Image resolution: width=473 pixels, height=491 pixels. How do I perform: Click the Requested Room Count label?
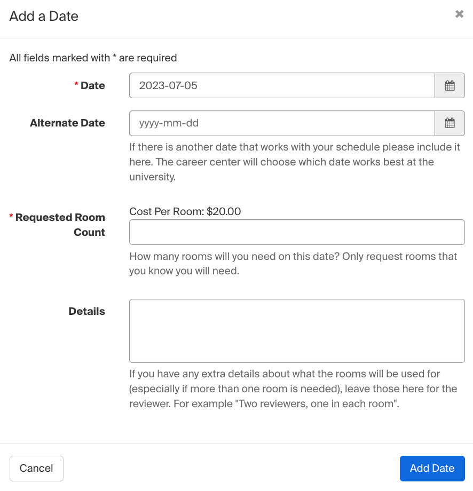click(60, 225)
